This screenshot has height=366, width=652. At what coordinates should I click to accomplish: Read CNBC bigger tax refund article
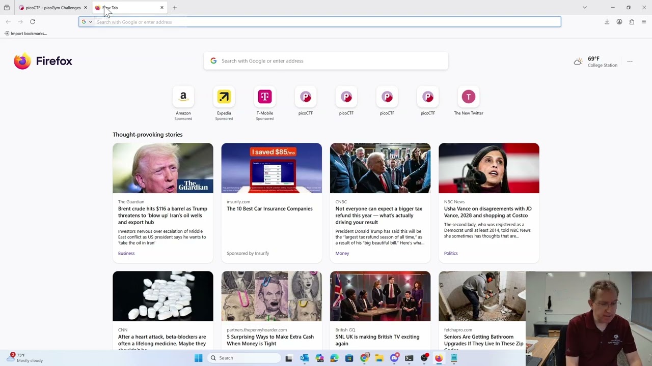tap(379, 216)
